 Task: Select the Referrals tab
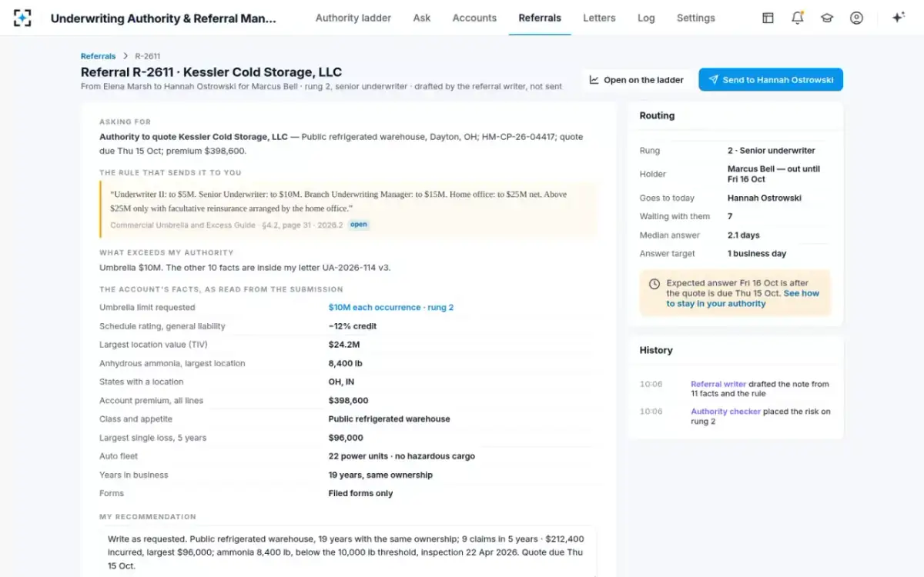point(540,18)
